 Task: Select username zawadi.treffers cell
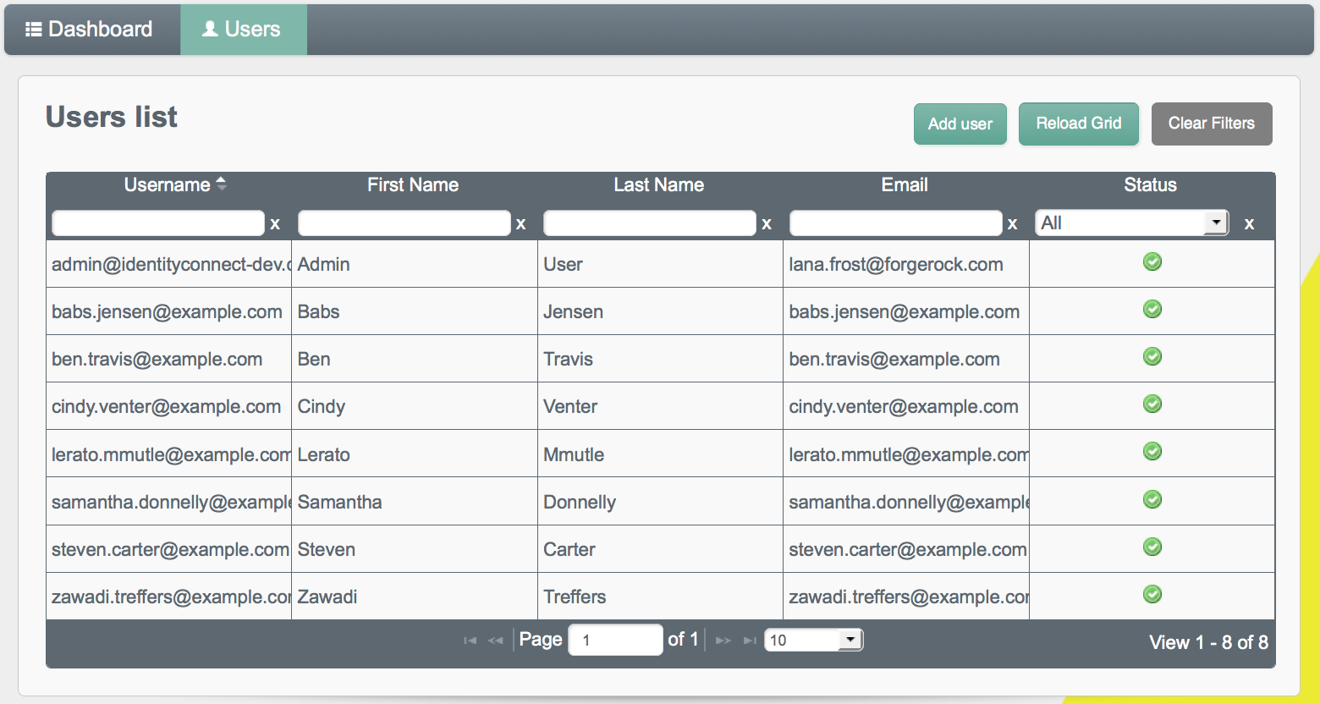click(x=169, y=597)
